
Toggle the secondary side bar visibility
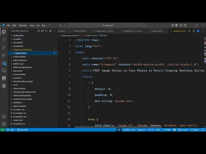(185, 25)
